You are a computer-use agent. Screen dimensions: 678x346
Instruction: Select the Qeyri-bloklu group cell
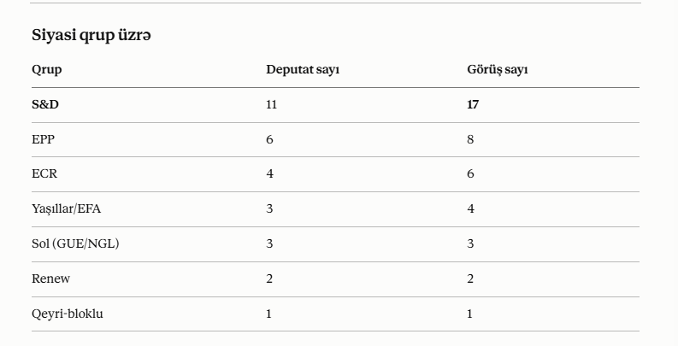coord(68,314)
